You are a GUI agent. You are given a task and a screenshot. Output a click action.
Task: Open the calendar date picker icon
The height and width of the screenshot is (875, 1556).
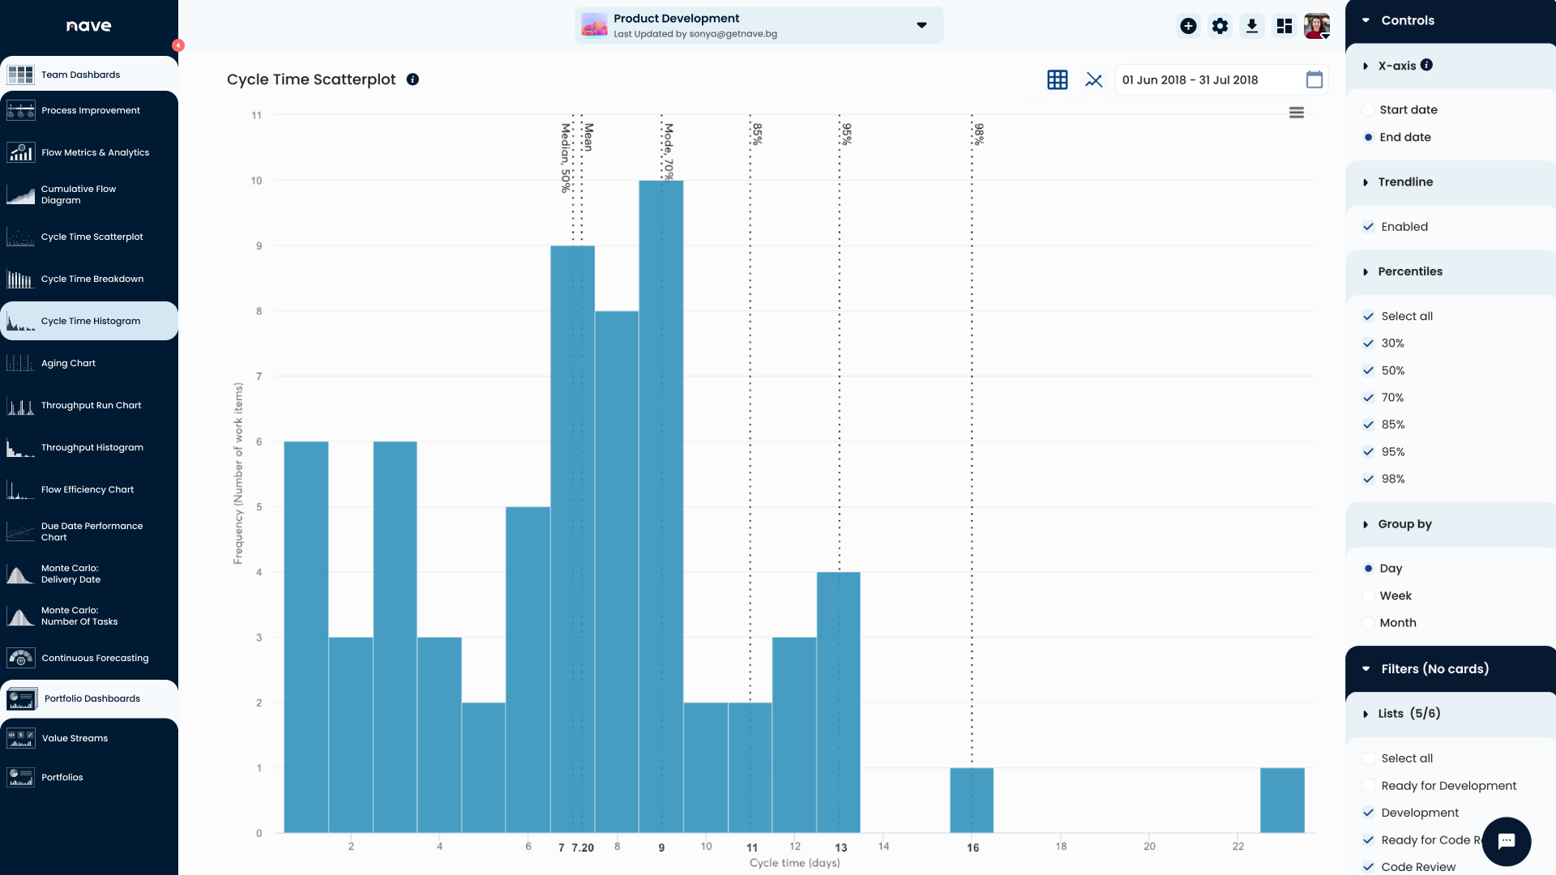(1314, 79)
